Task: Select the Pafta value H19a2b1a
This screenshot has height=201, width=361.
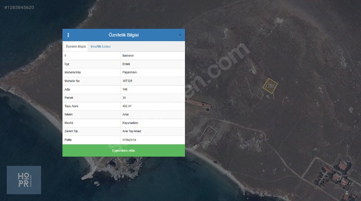Action: (x=129, y=140)
